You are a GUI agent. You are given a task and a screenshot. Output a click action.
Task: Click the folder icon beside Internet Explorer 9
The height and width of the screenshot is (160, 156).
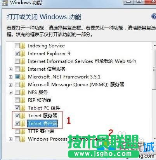point(23,54)
